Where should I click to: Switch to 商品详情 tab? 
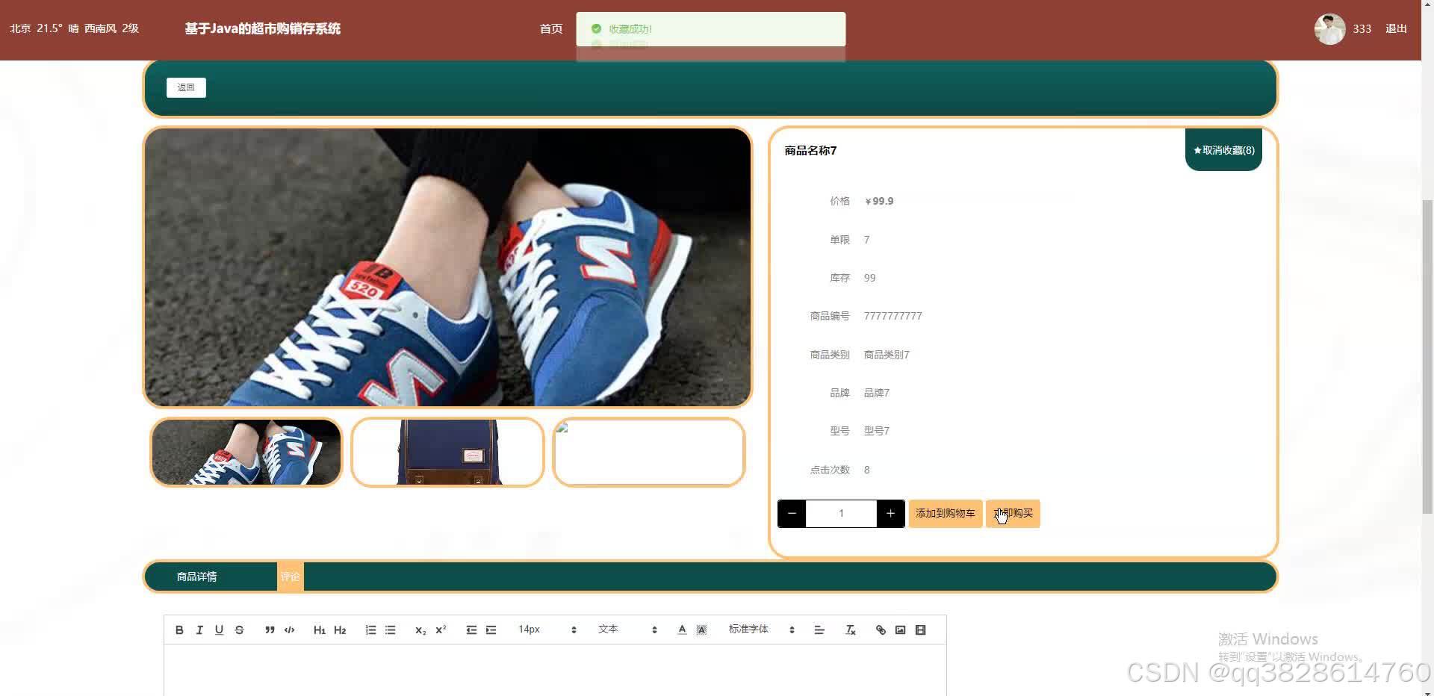(x=196, y=577)
